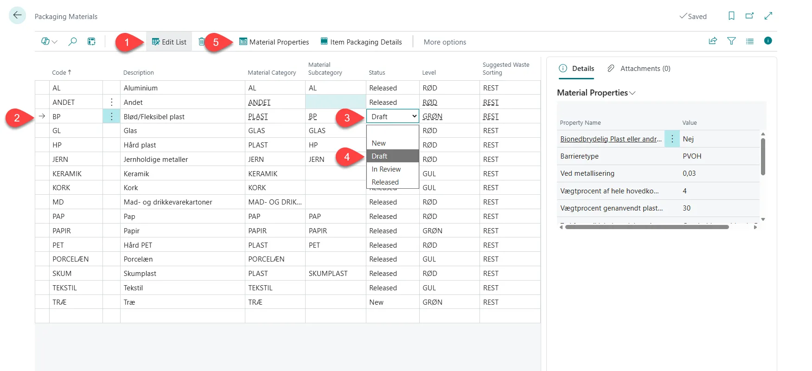Viewport: 812px width, 371px height.
Task: Select the TEKSTIL code cell
Action: [x=76, y=288]
